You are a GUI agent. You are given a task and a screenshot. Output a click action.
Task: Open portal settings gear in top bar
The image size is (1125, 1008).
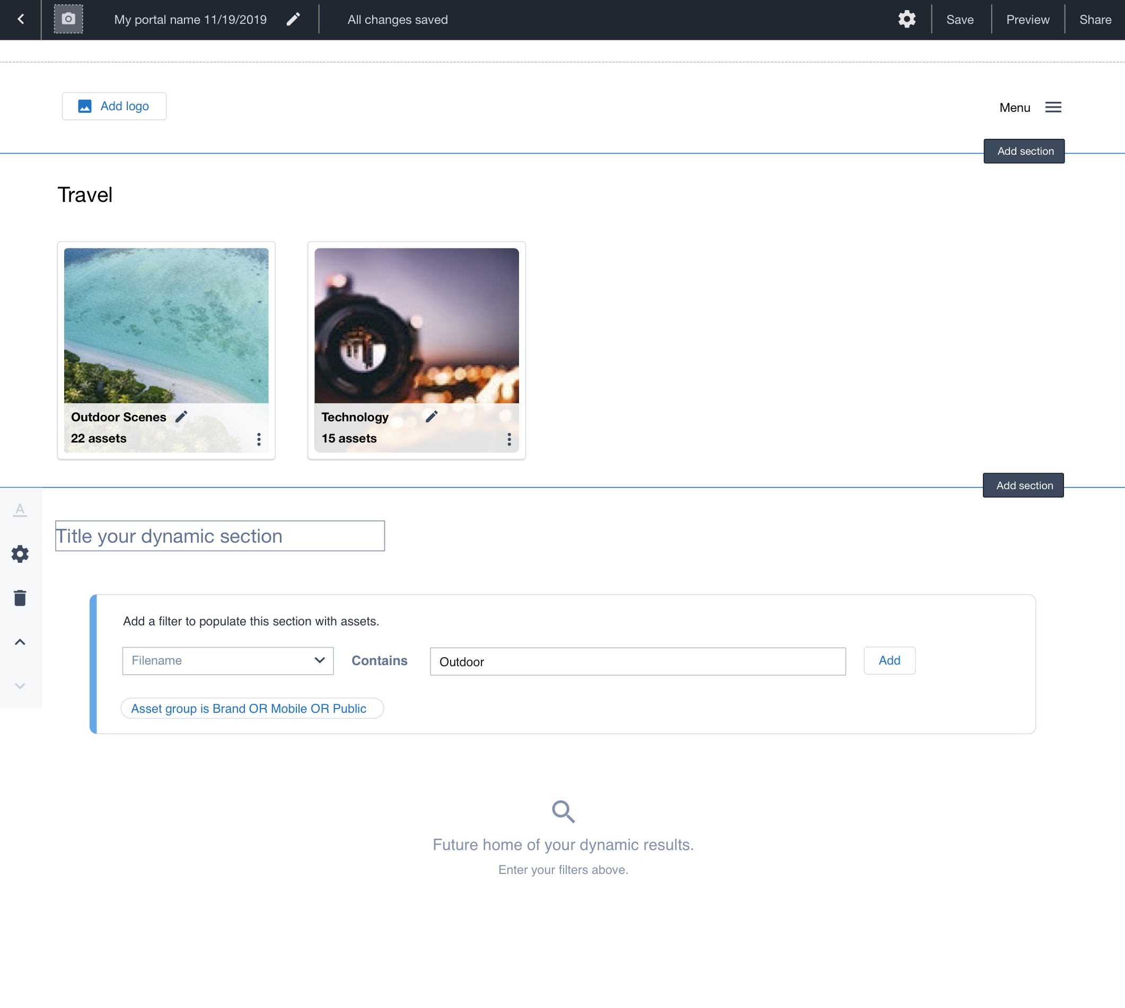906,20
